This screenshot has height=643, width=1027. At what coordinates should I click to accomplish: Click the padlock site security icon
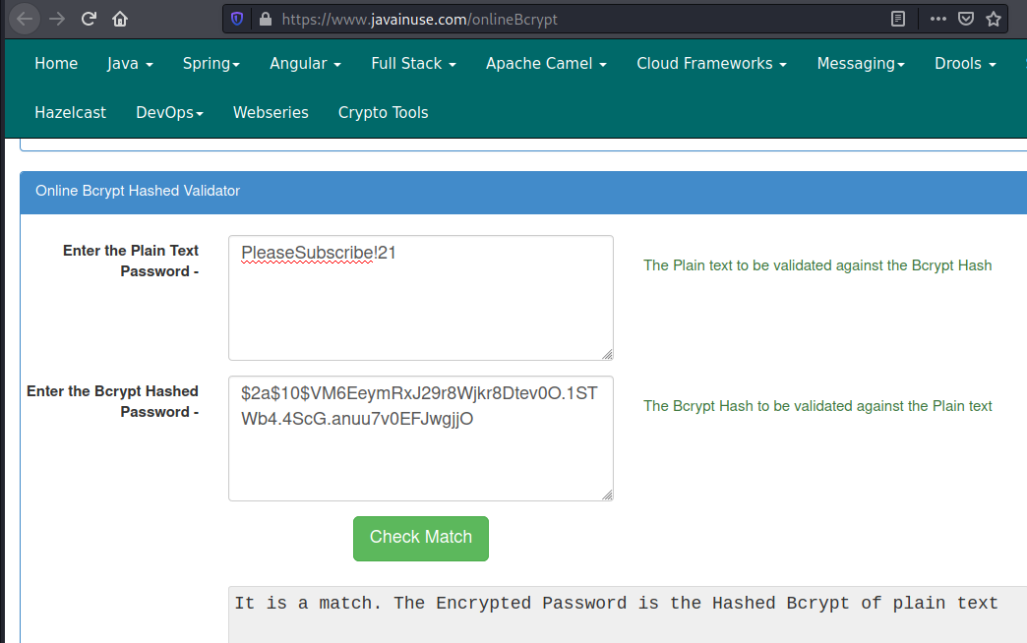point(264,19)
